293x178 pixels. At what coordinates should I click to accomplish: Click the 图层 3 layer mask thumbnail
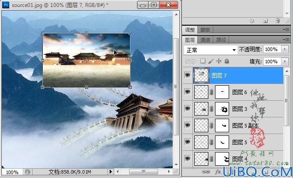pyautogui.click(x=222, y=109)
